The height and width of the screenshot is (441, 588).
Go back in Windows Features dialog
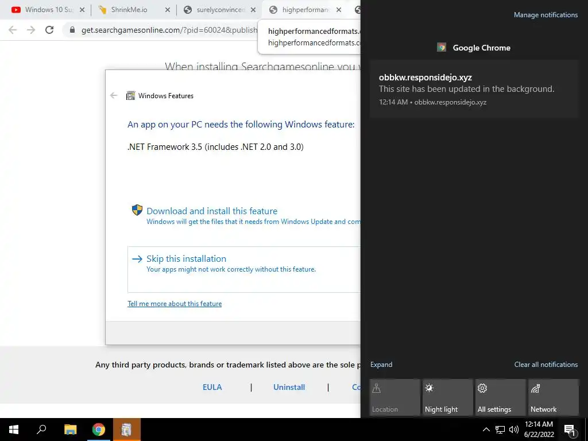tap(114, 96)
